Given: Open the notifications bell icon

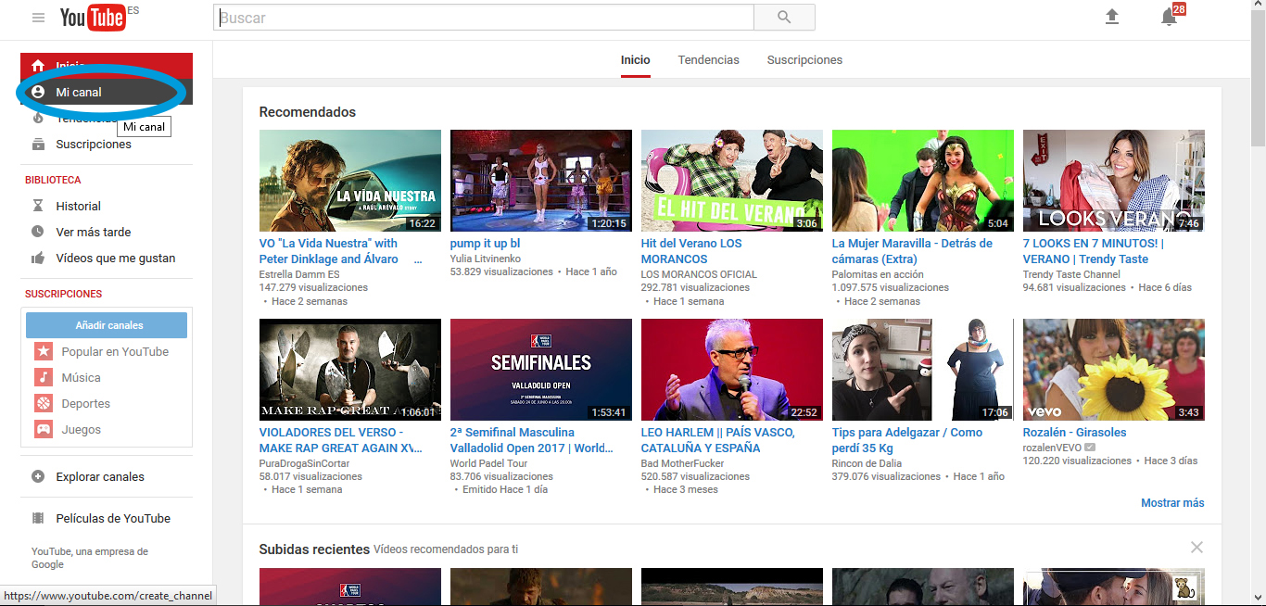Looking at the screenshot, I should (1170, 17).
